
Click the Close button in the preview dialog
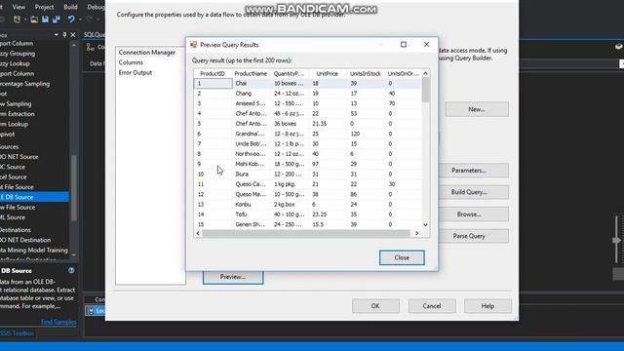point(402,257)
